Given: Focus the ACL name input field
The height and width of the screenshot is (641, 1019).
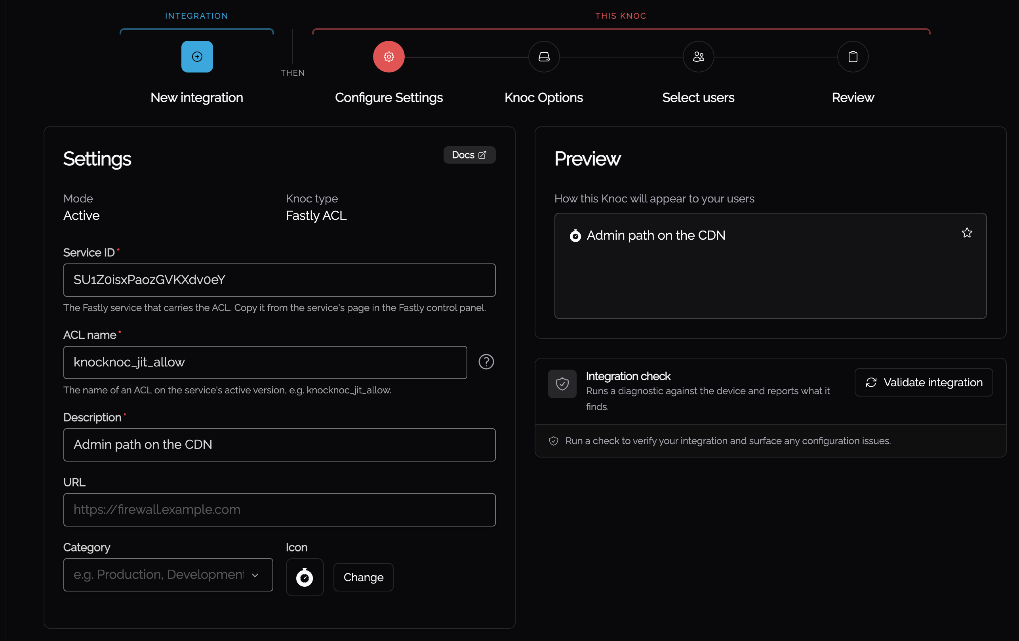Looking at the screenshot, I should click(x=265, y=362).
